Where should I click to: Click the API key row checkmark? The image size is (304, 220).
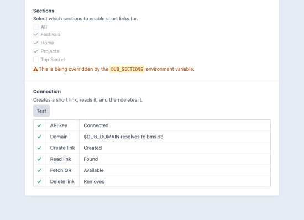[39, 125]
